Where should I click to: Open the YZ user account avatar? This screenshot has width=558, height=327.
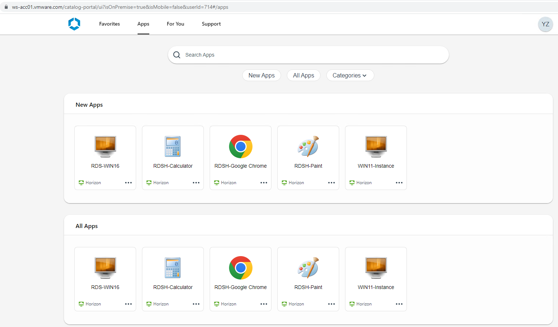[545, 24]
